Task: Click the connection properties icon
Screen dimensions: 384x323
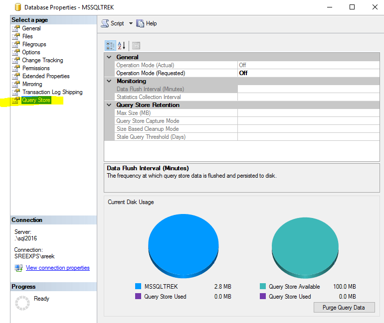Action: click(18, 268)
